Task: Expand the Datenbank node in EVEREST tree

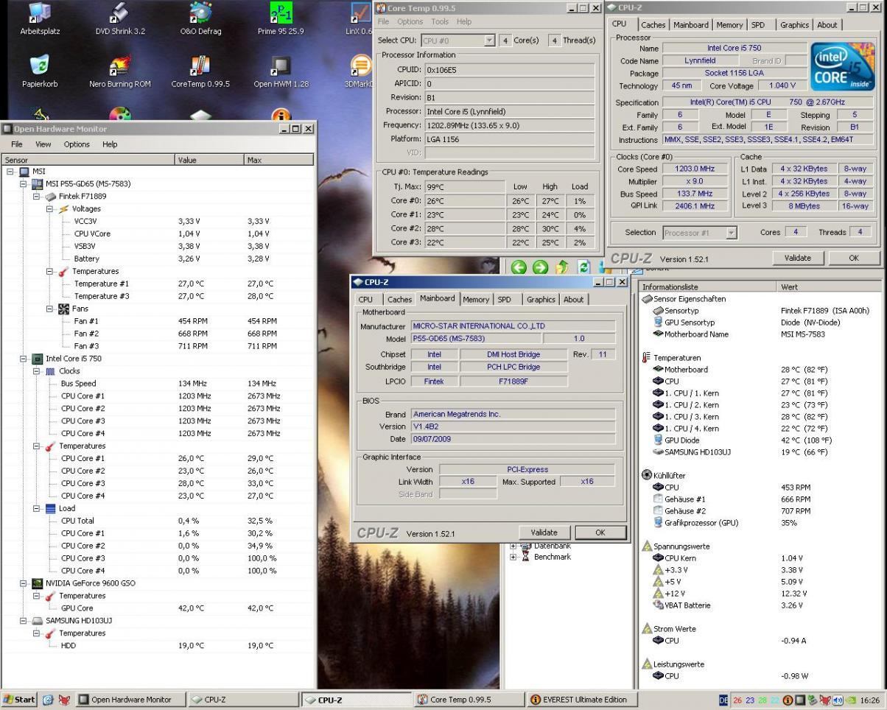Action: (x=513, y=546)
